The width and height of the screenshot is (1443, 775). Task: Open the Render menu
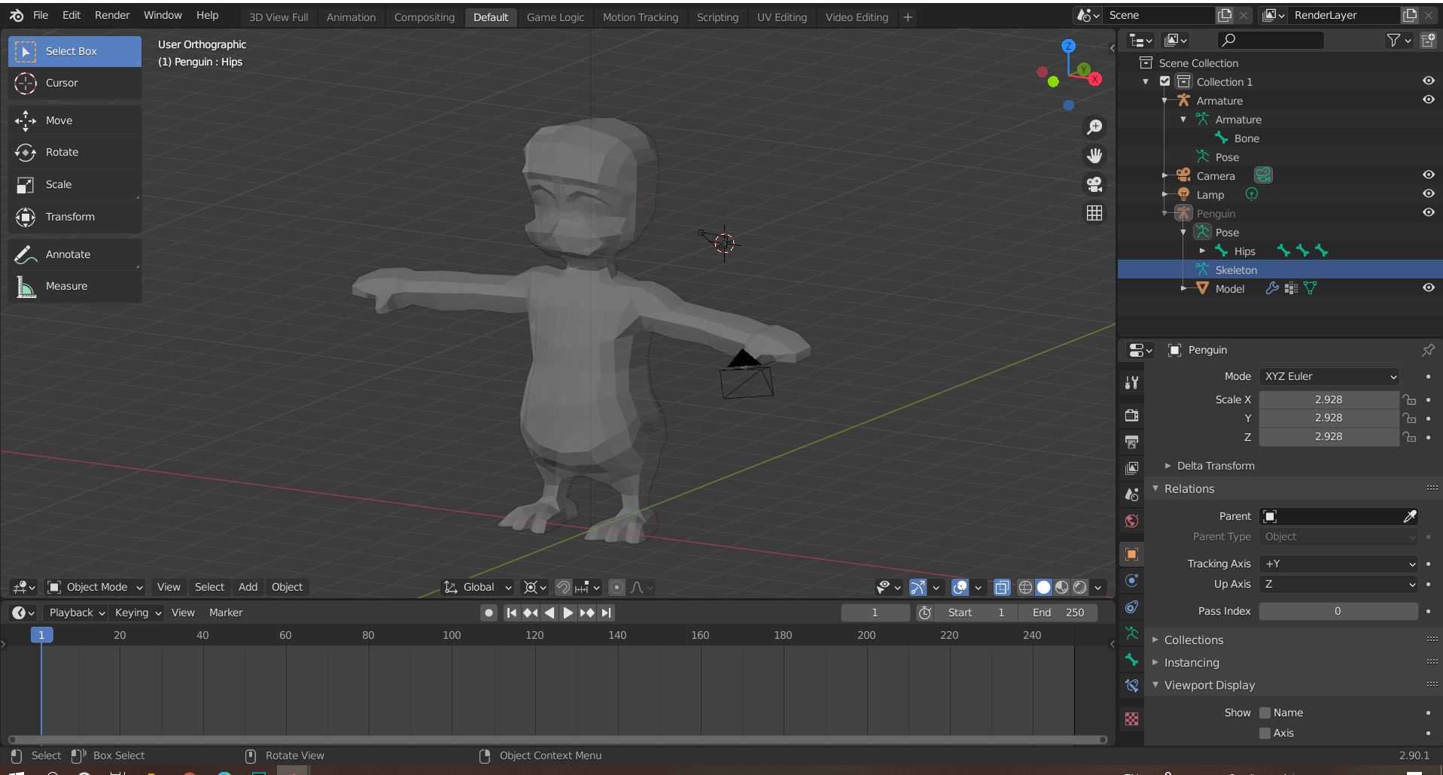point(112,15)
